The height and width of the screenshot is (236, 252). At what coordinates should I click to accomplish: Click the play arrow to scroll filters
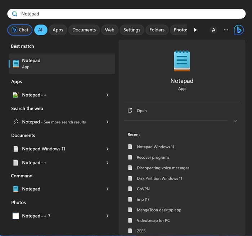(x=195, y=30)
